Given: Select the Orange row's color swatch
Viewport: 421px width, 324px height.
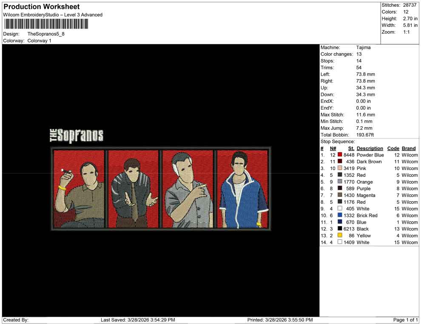Looking at the screenshot, I should tap(340, 182).
